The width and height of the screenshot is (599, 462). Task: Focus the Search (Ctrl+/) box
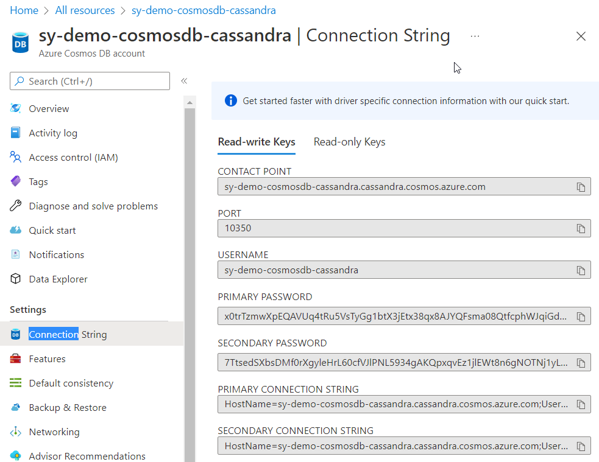(x=90, y=81)
